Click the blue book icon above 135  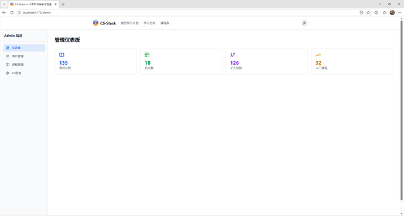coord(61,55)
